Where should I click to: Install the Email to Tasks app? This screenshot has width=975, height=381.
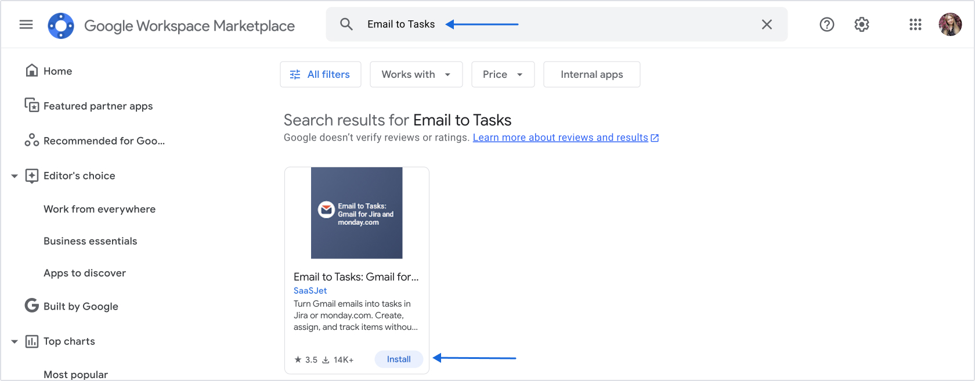pos(399,360)
